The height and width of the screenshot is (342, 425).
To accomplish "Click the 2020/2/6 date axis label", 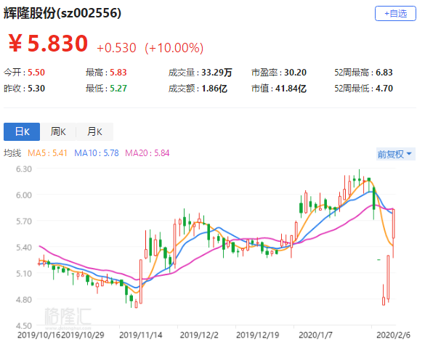I will (x=393, y=335).
